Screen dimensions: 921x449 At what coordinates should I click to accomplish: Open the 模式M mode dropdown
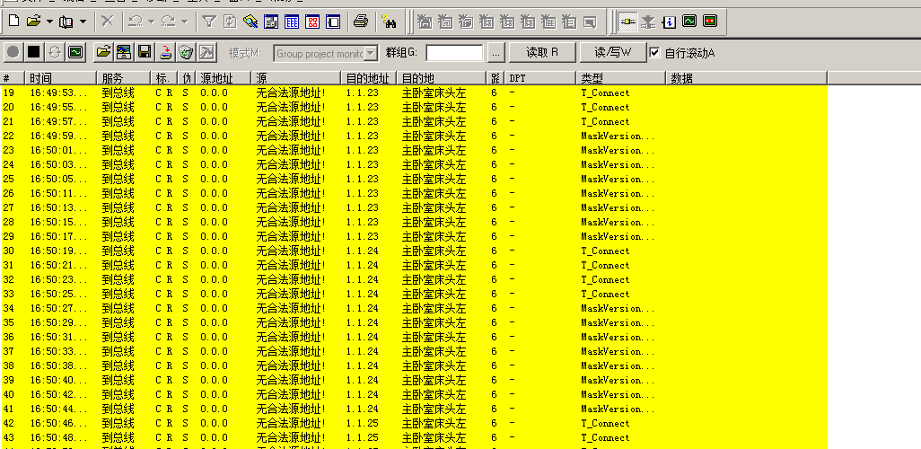coord(370,54)
